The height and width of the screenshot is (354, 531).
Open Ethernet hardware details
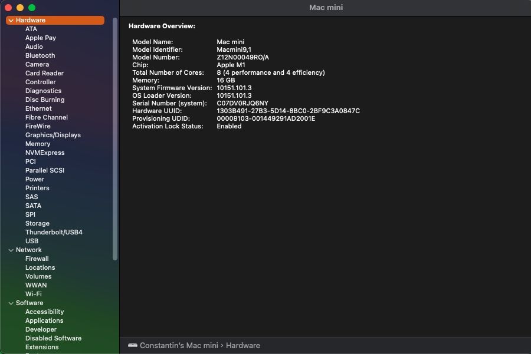[x=38, y=108]
